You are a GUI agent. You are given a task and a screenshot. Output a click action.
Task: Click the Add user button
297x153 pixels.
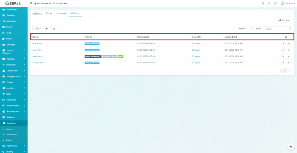tap(285, 20)
